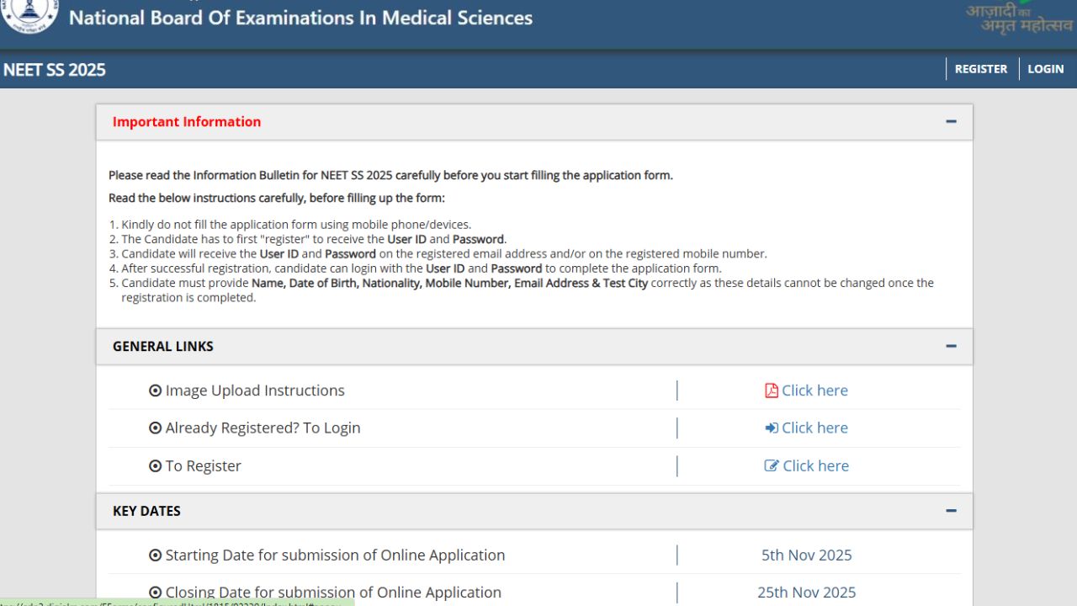1077x606 pixels.
Task: Click bullet icon beside Starting Date for submission
Action: pos(155,555)
